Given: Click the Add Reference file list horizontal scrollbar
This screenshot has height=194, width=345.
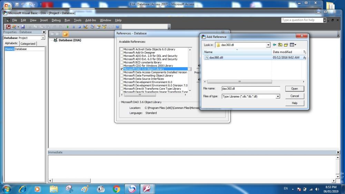Looking at the screenshot, I should point(239,82).
